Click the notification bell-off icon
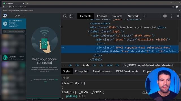 (x=5, y=24)
